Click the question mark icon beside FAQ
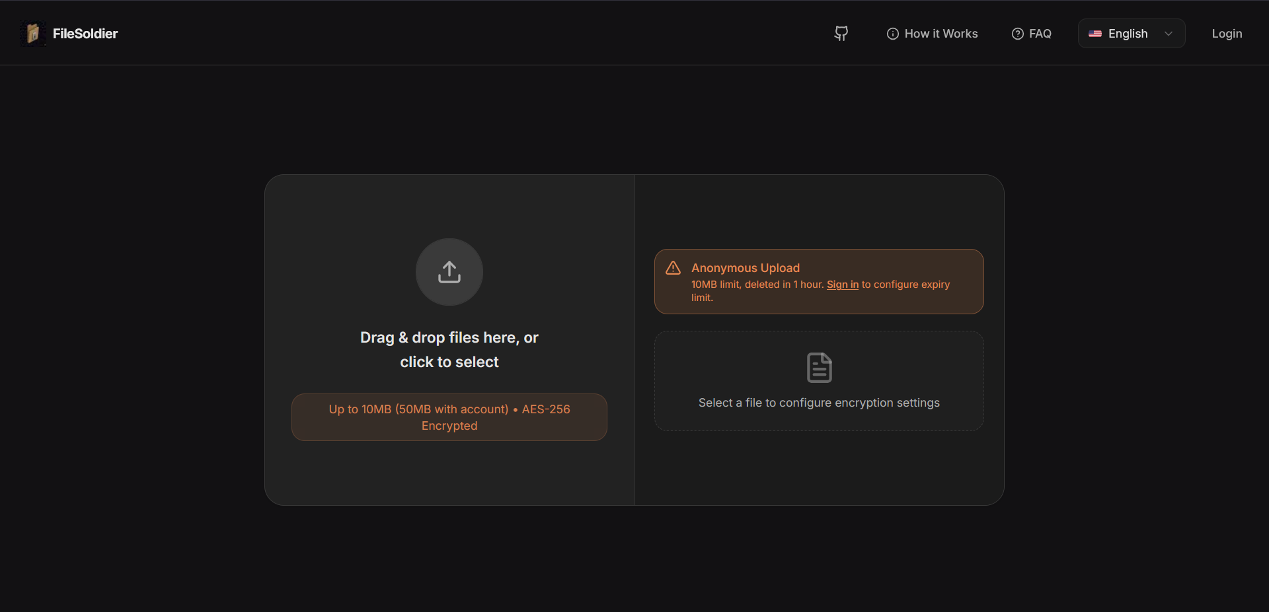Image resolution: width=1269 pixels, height=612 pixels. 1017,34
